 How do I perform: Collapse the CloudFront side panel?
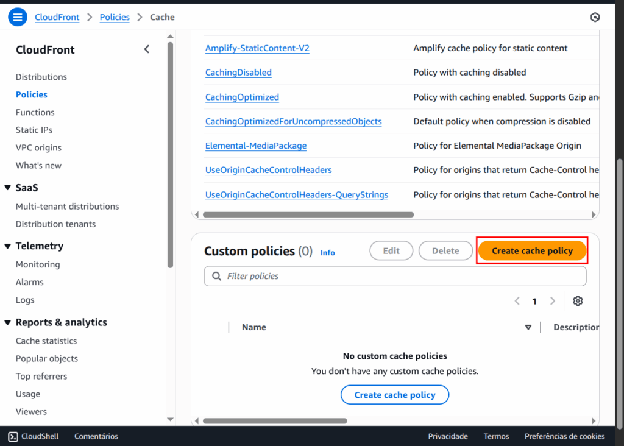(x=146, y=49)
